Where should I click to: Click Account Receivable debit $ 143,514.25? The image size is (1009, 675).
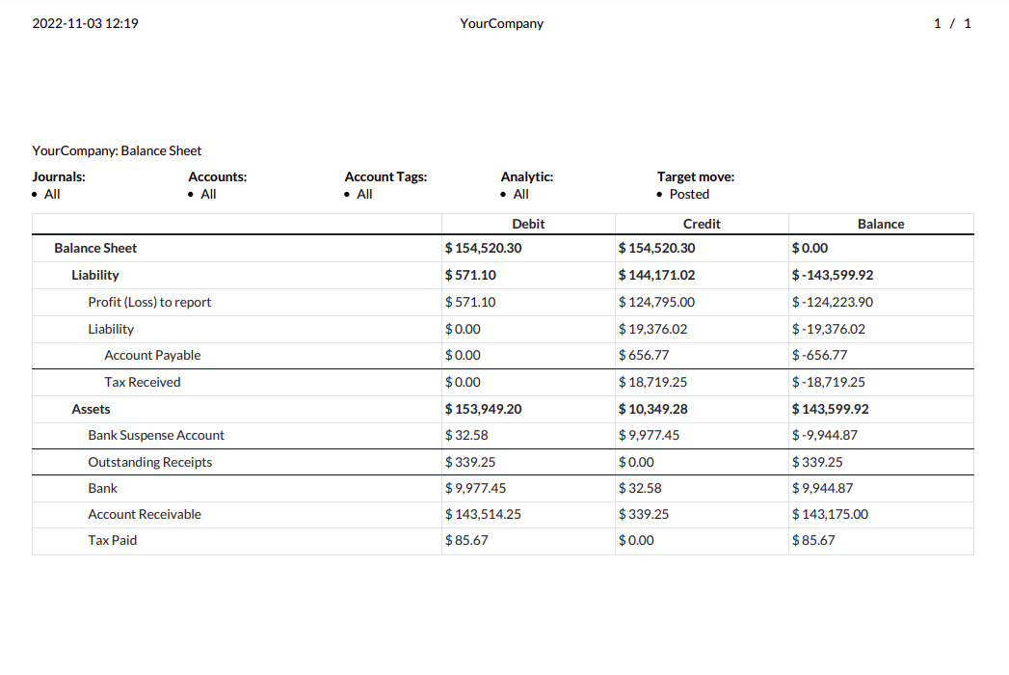[483, 514]
